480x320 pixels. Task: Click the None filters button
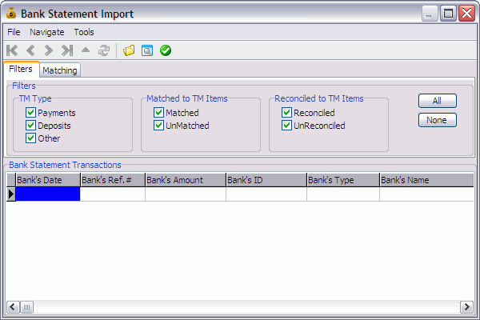pyautogui.click(x=437, y=120)
